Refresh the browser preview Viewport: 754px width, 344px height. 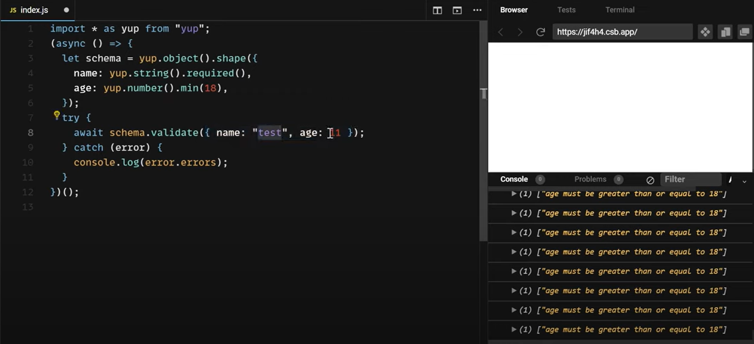coord(540,32)
